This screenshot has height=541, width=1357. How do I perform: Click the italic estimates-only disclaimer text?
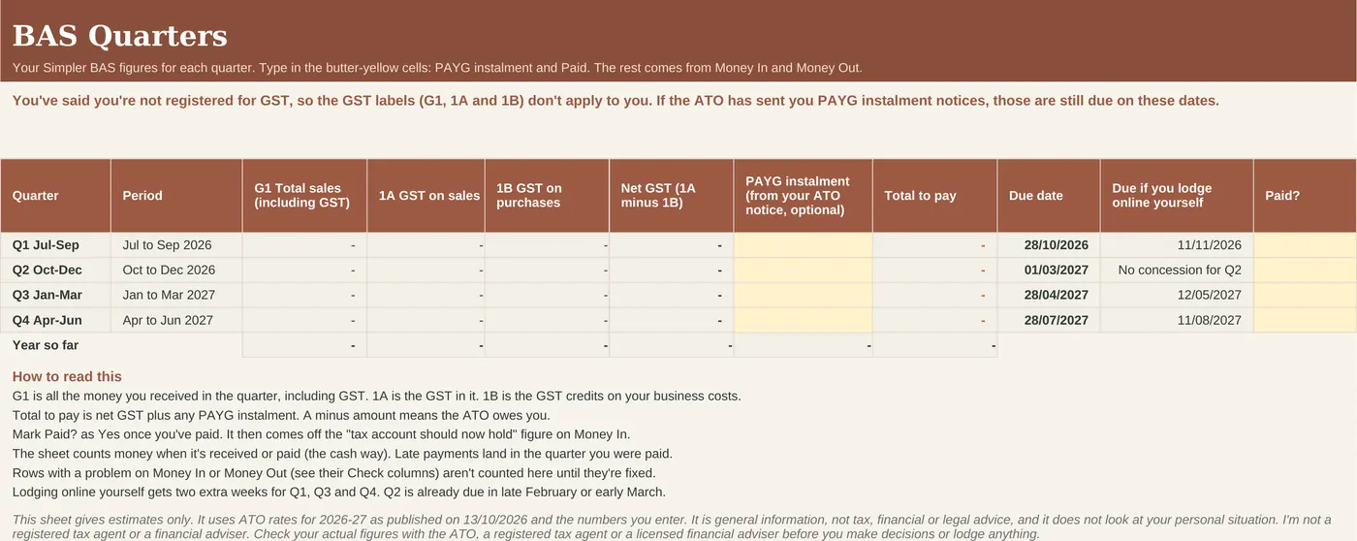tap(672, 526)
